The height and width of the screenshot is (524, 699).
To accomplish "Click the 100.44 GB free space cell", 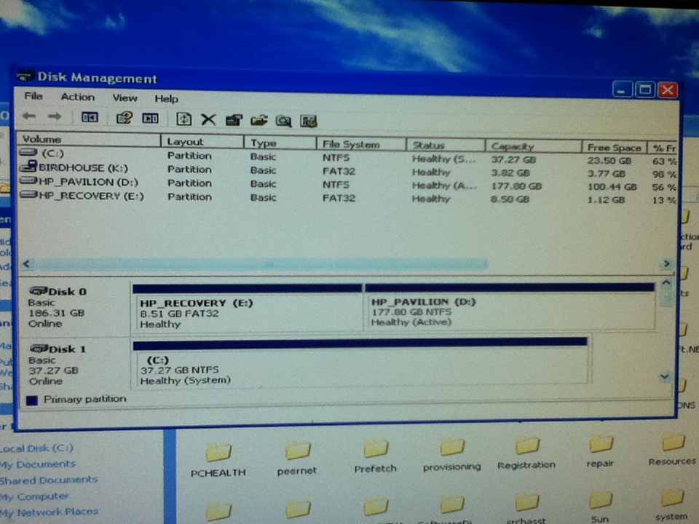I will [612, 187].
